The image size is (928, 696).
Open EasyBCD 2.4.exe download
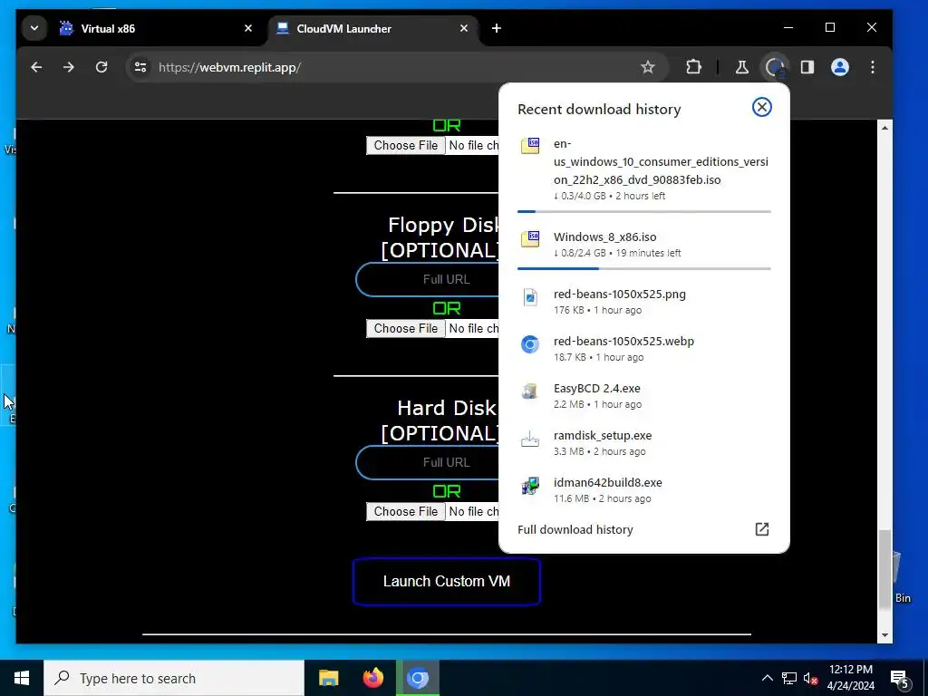[644, 396]
